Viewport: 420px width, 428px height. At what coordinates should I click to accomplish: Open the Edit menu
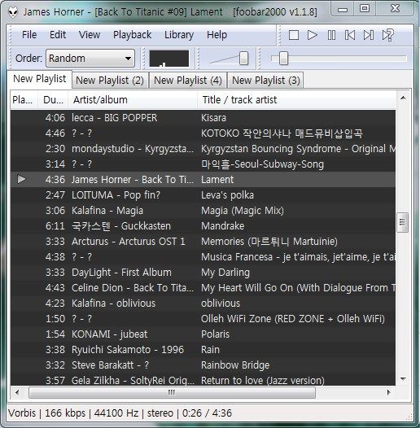[58, 35]
